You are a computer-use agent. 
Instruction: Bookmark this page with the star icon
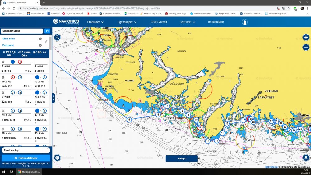pyautogui.click(x=288, y=8)
